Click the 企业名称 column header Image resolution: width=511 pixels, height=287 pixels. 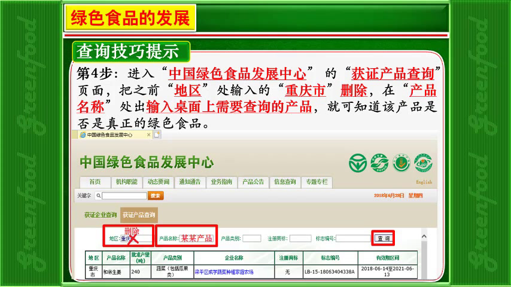tap(234, 258)
